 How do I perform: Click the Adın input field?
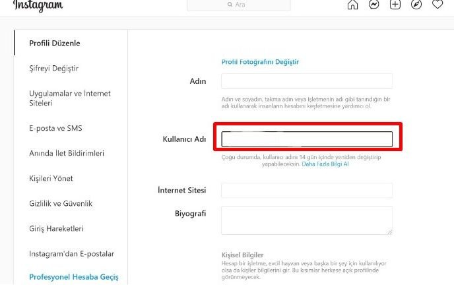307,81
